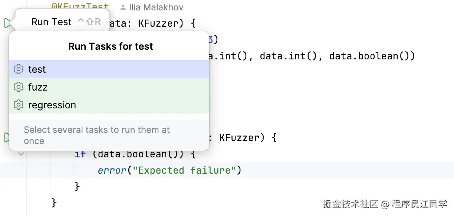The height and width of the screenshot is (216, 454).
Task: Click the Run Test tooltip label
Action: tap(51, 22)
